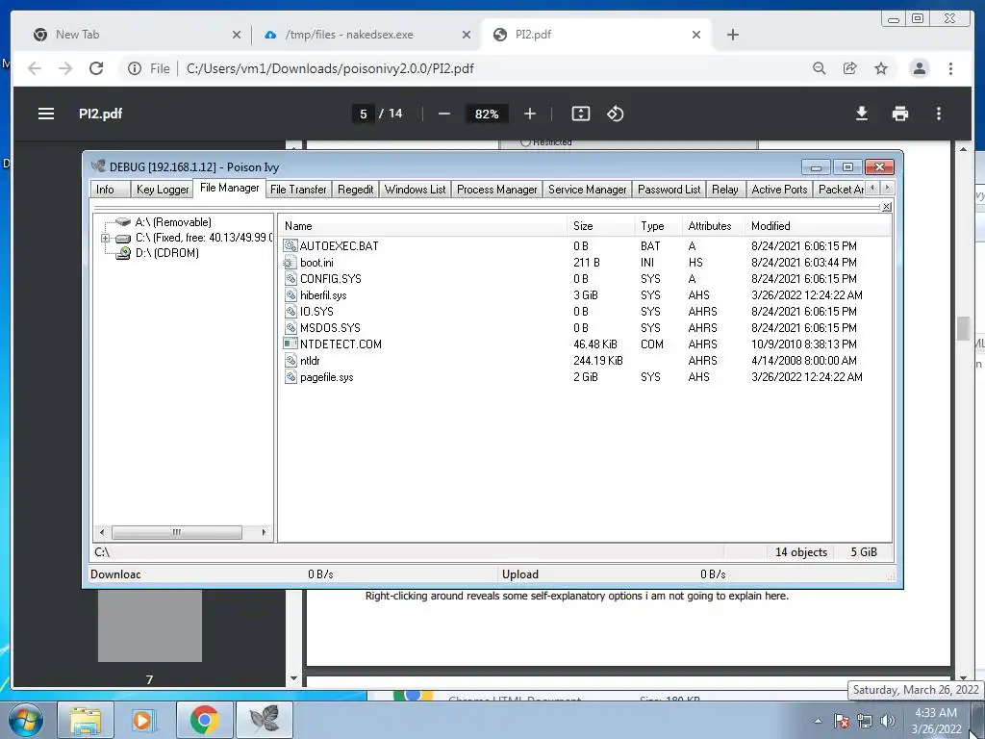This screenshot has width=985, height=739.
Task: Switch to the File Transfer tab
Action: (298, 190)
